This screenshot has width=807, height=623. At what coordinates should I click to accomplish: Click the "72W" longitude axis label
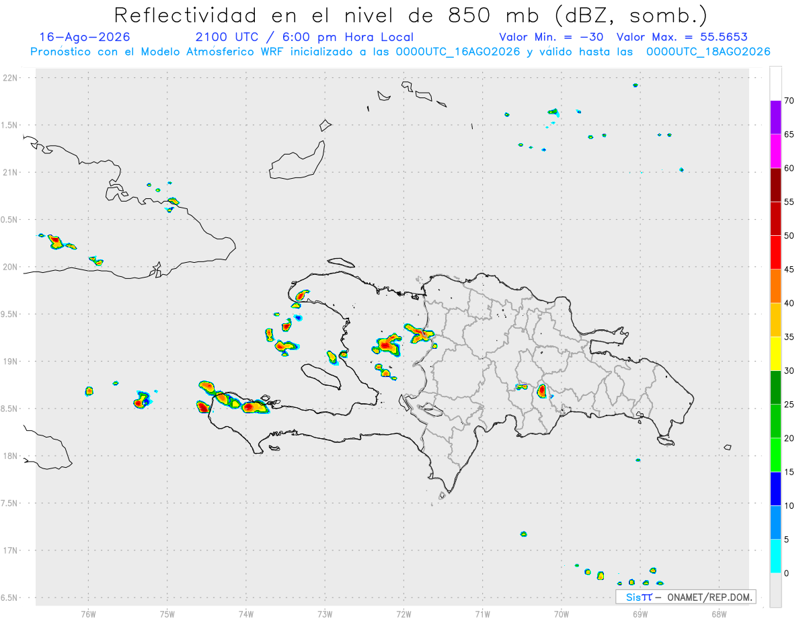pos(403,614)
